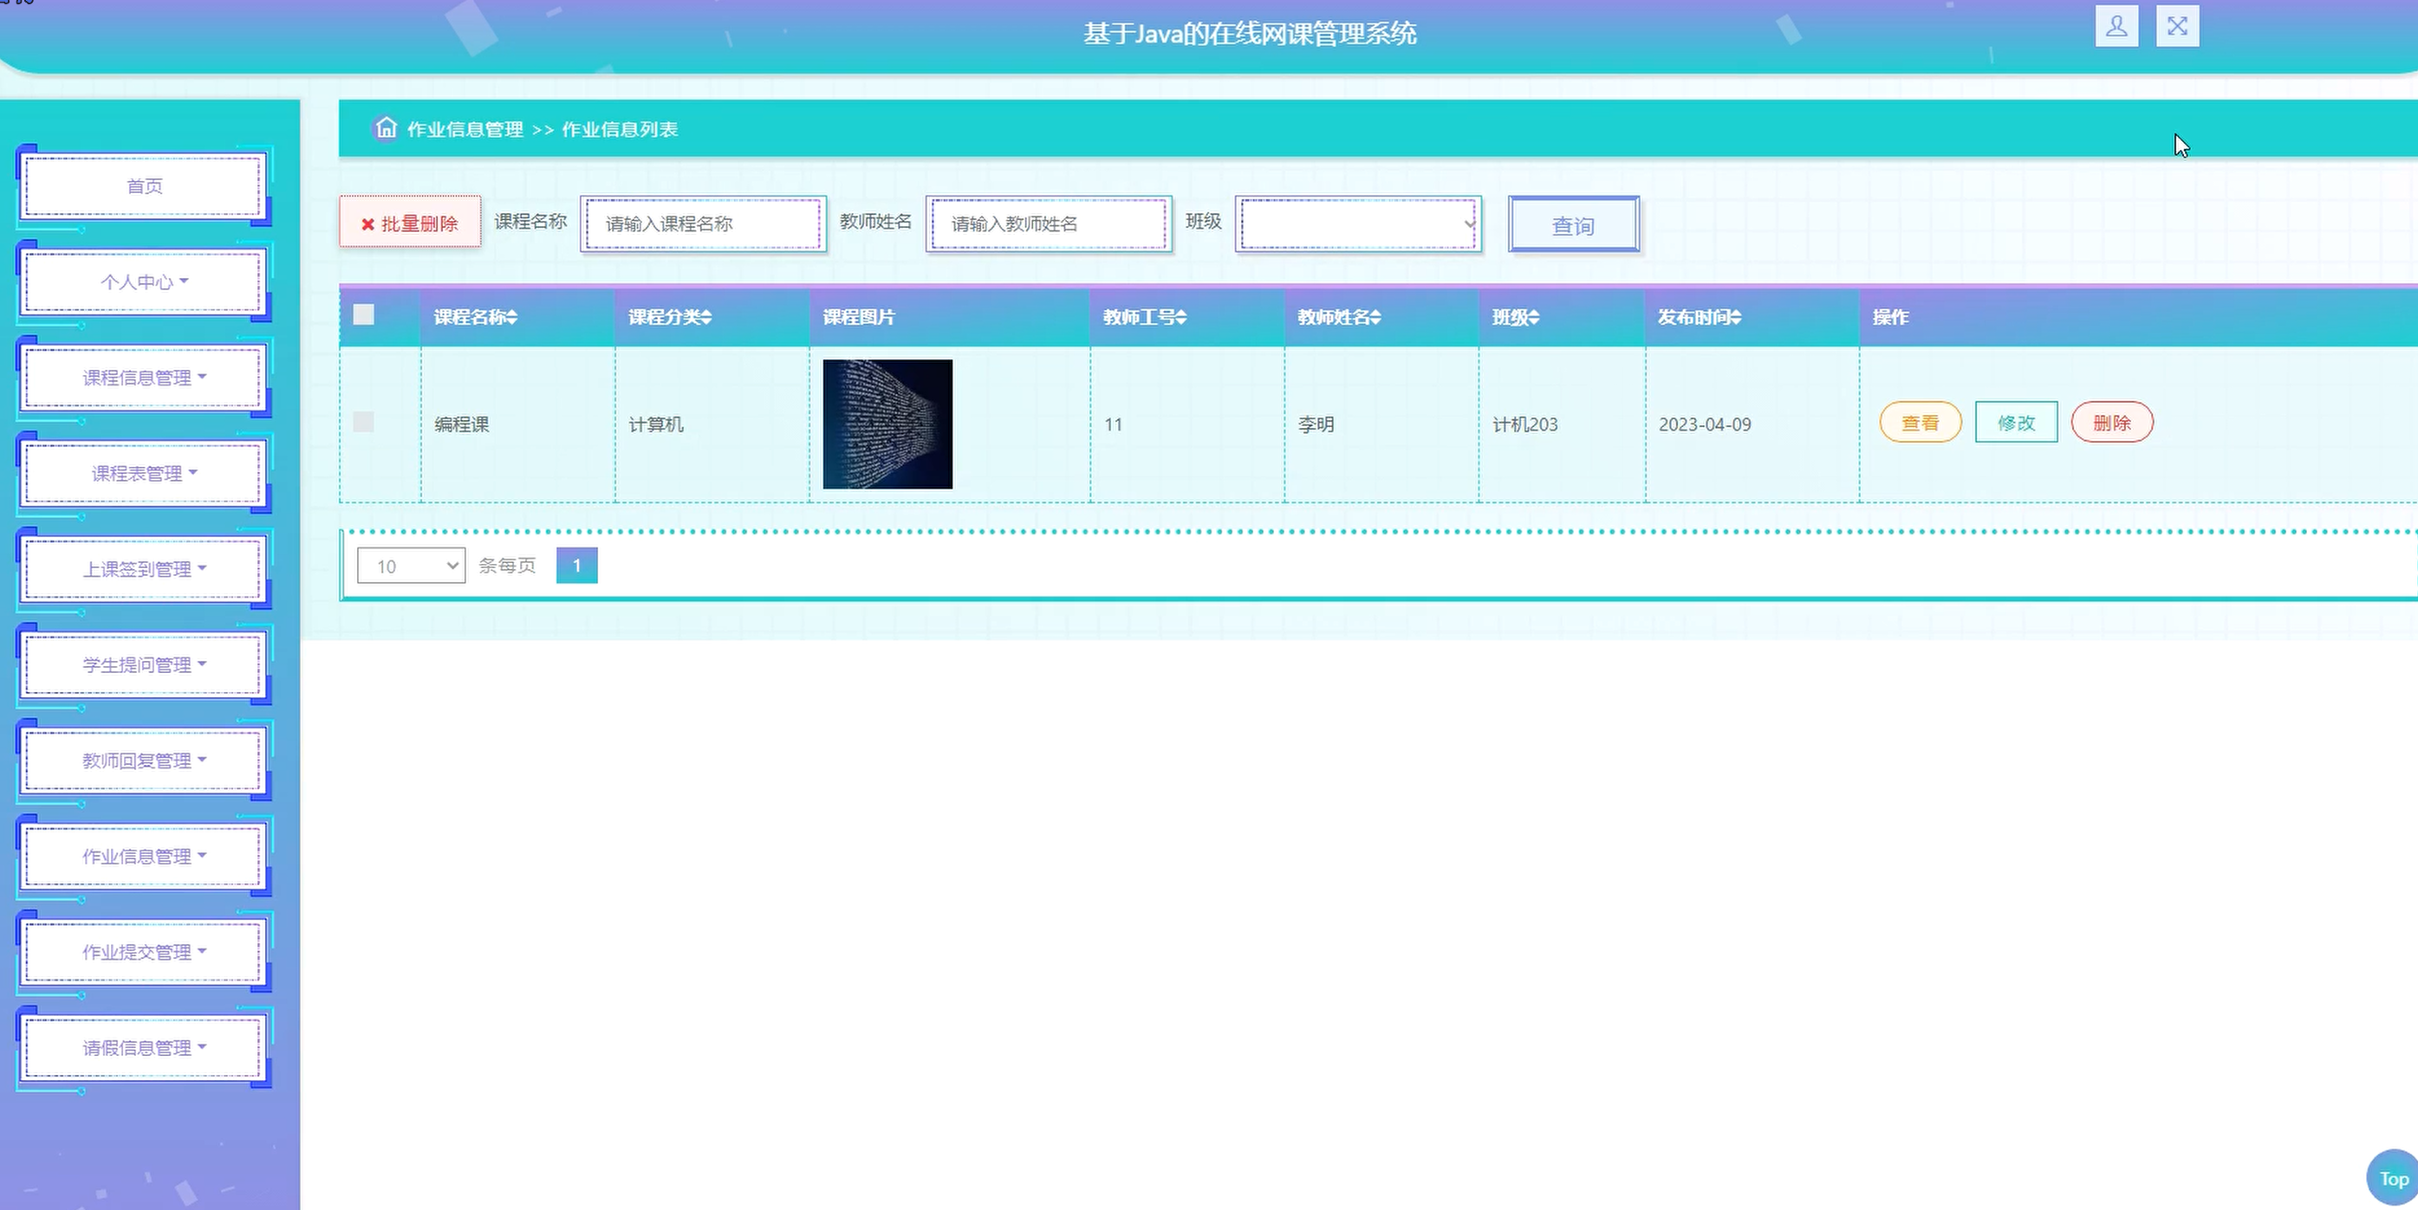The width and height of the screenshot is (2418, 1210).
Task: Sort by 教师姓名 column
Action: click(x=1340, y=317)
